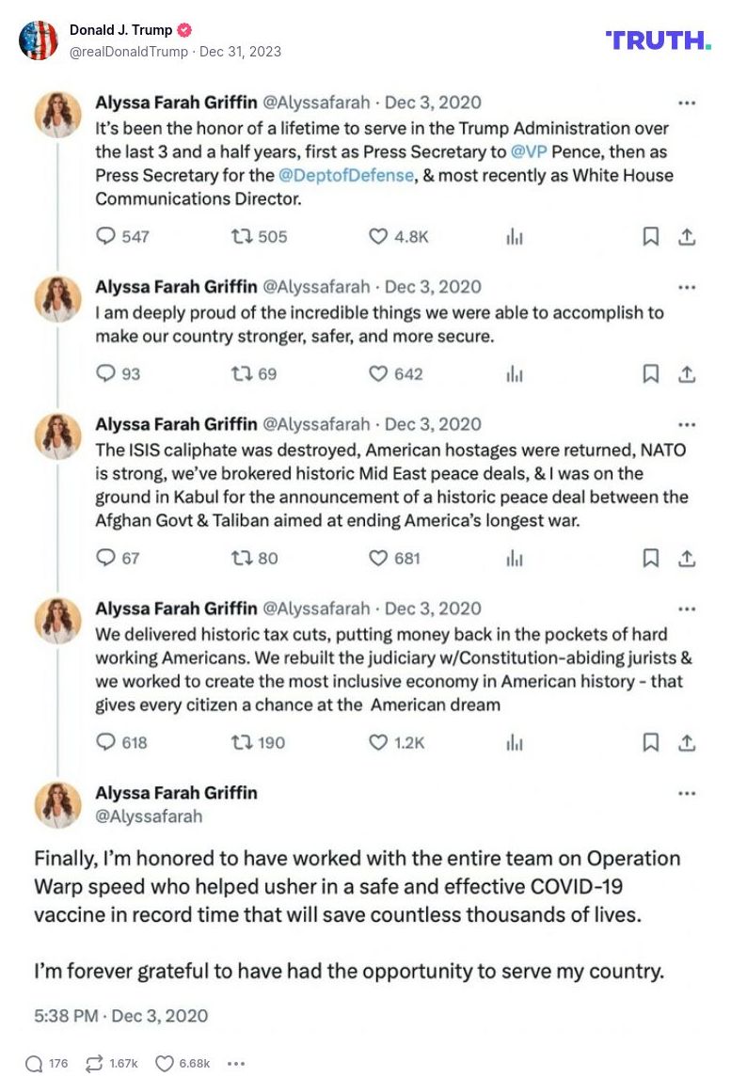Image resolution: width=731 pixels, height=1092 pixels.
Task: Click the 5:38 PM · Dec 3, 2020 timestamp
Action: pos(121,1016)
